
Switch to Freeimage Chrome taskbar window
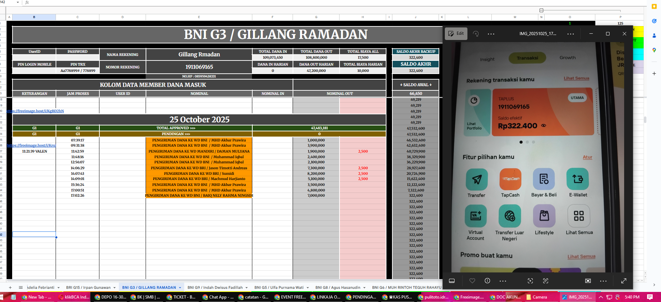pos(468,297)
